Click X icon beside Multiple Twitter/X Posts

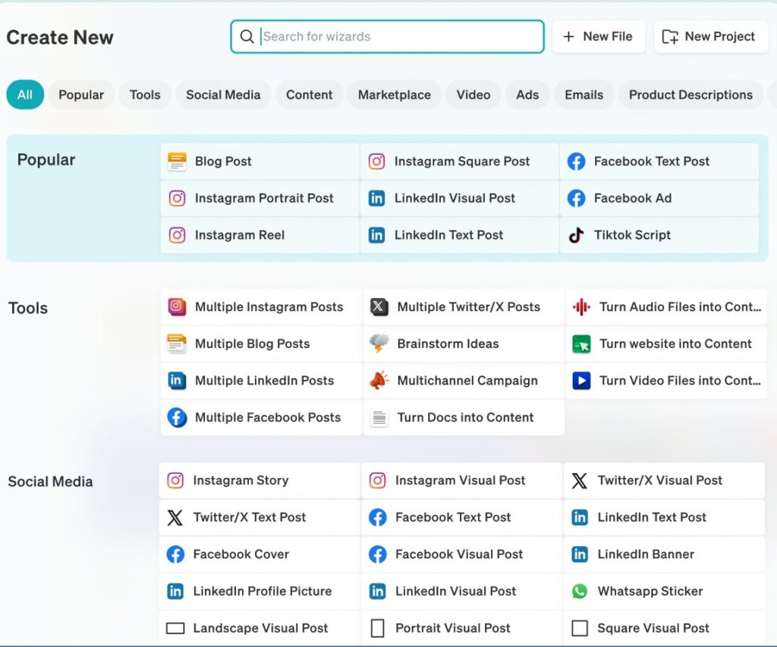[379, 306]
